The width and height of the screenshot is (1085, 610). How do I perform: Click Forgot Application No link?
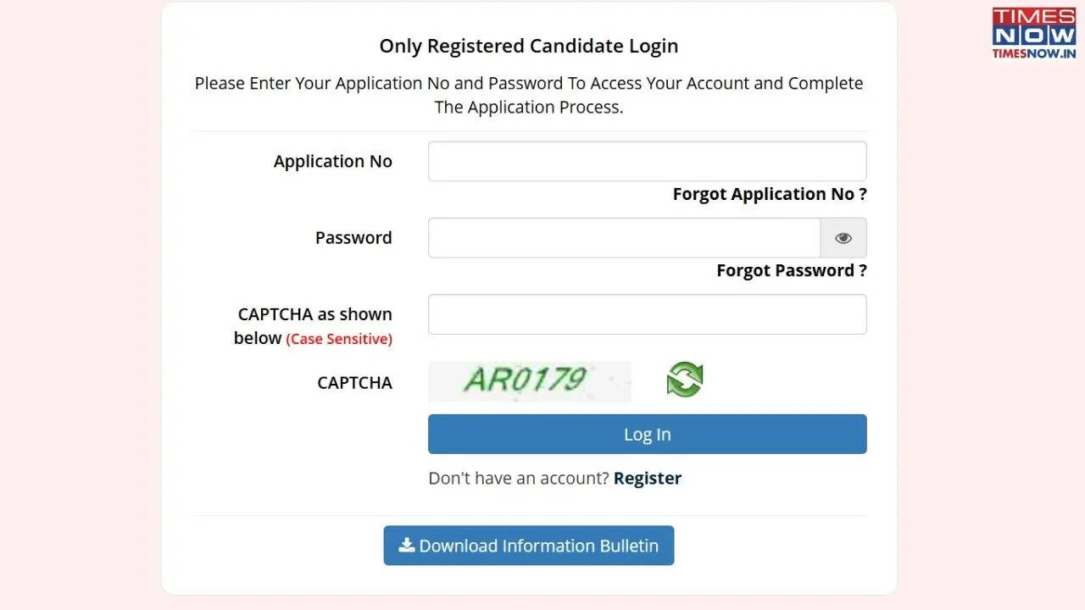(x=769, y=194)
